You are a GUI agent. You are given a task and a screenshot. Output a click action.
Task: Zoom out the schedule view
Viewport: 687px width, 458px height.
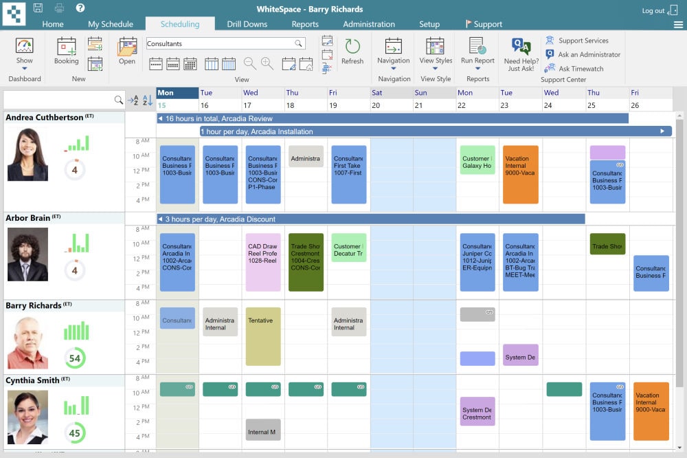(250, 63)
